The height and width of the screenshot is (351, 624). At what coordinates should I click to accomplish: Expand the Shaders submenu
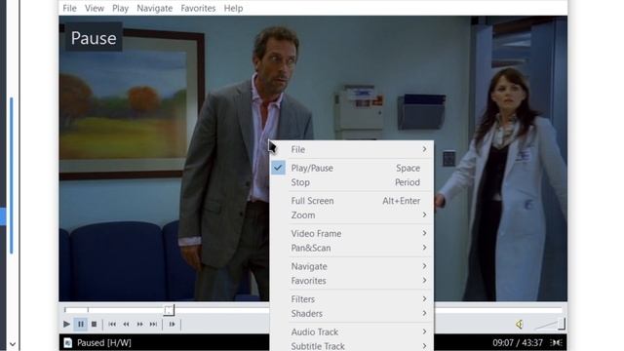(352, 314)
